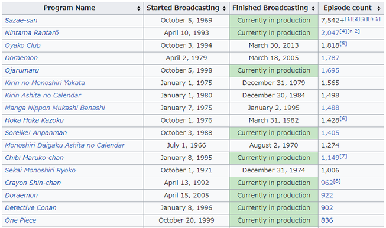Select the 1,565 episode count cell
386x228 pixels.
click(351, 83)
